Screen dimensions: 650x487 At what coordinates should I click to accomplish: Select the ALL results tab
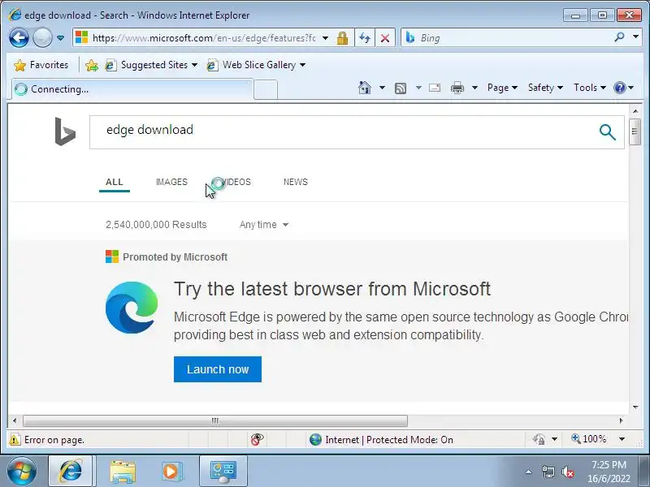(115, 182)
